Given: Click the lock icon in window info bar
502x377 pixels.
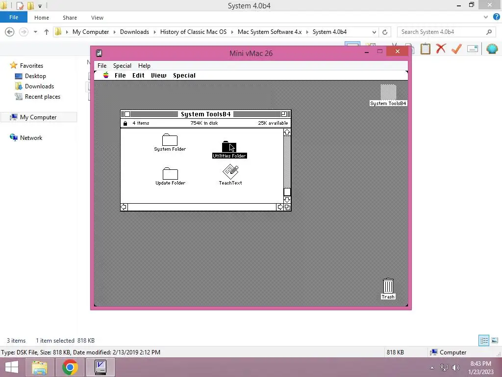Looking at the screenshot, I should (125, 123).
